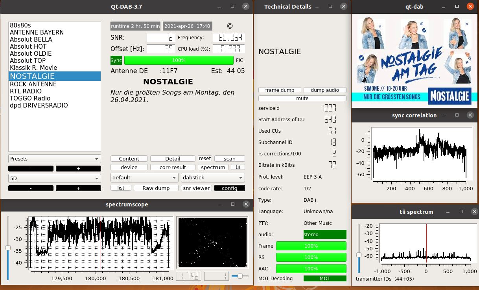Screen dimensions: 479x290
Task: Click the horizontal slider below constellation
Action: coord(240,276)
